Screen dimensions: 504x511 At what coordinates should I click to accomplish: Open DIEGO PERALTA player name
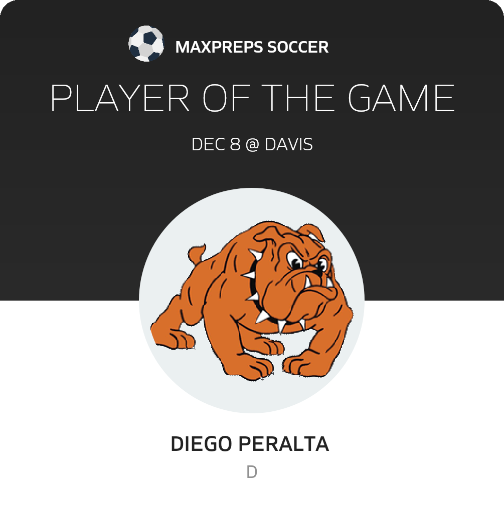point(250,444)
